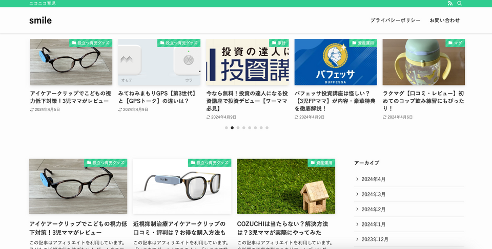Click the RSS feed icon in top bar
Screen dimensions: 492x249
point(450,4)
